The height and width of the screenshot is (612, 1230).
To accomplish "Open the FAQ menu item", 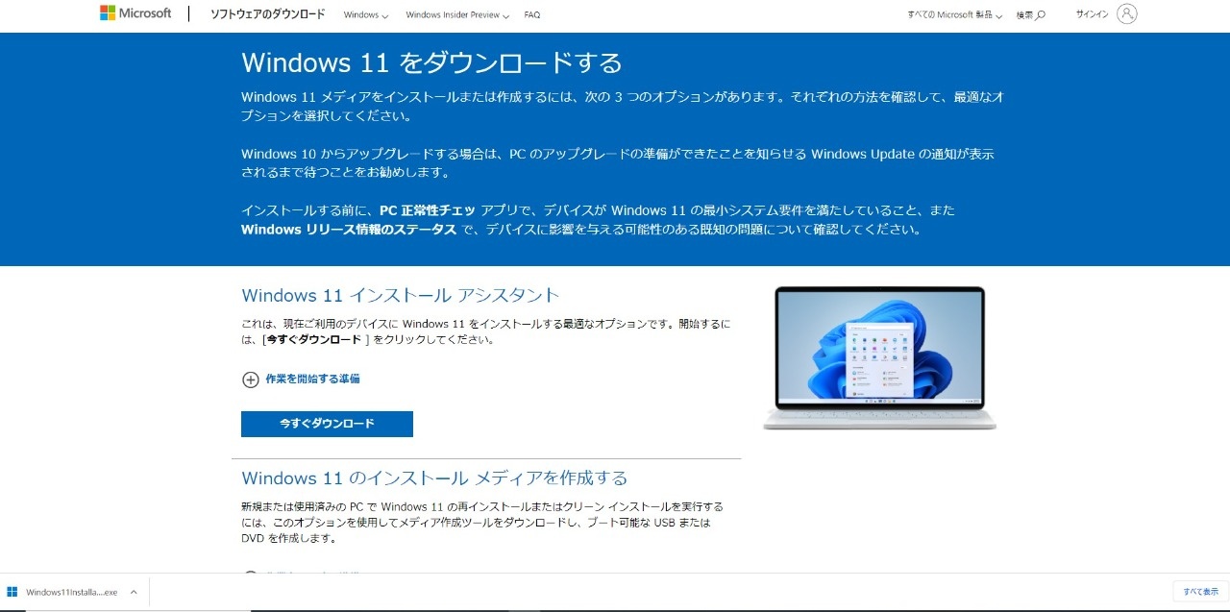I will [x=532, y=15].
